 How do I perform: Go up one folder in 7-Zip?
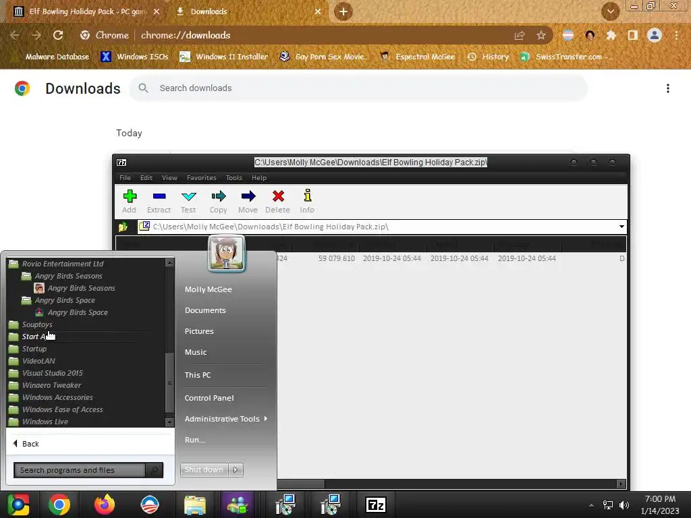tap(123, 227)
